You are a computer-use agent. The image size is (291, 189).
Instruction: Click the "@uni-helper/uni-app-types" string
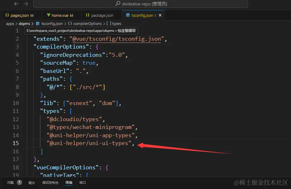[91, 135]
